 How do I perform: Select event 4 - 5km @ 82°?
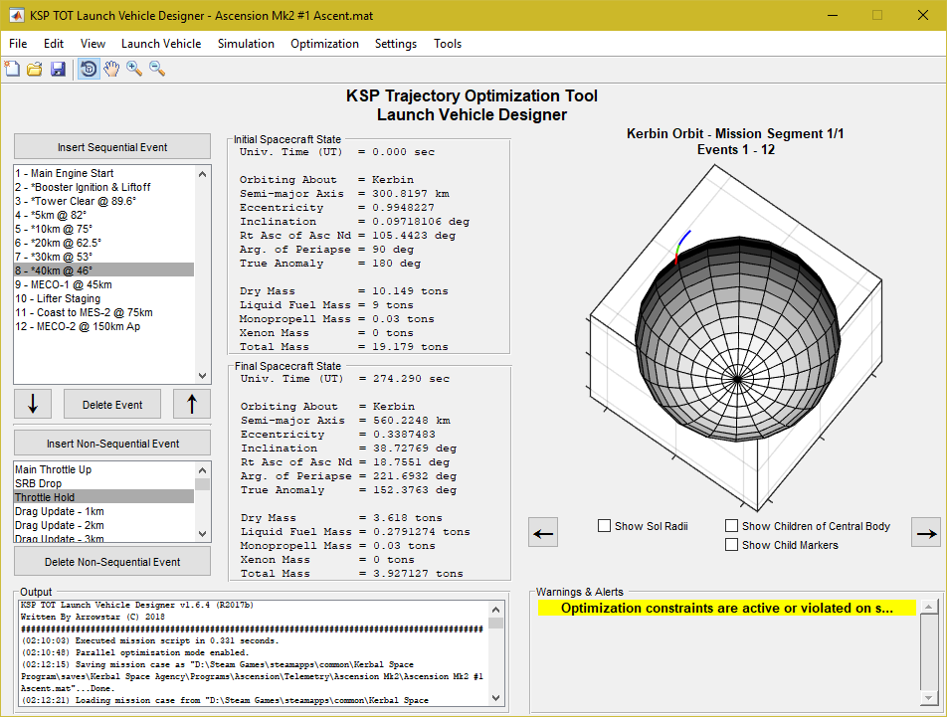coord(103,215)
